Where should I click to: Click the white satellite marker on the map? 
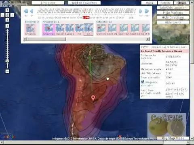coord(108,79)
